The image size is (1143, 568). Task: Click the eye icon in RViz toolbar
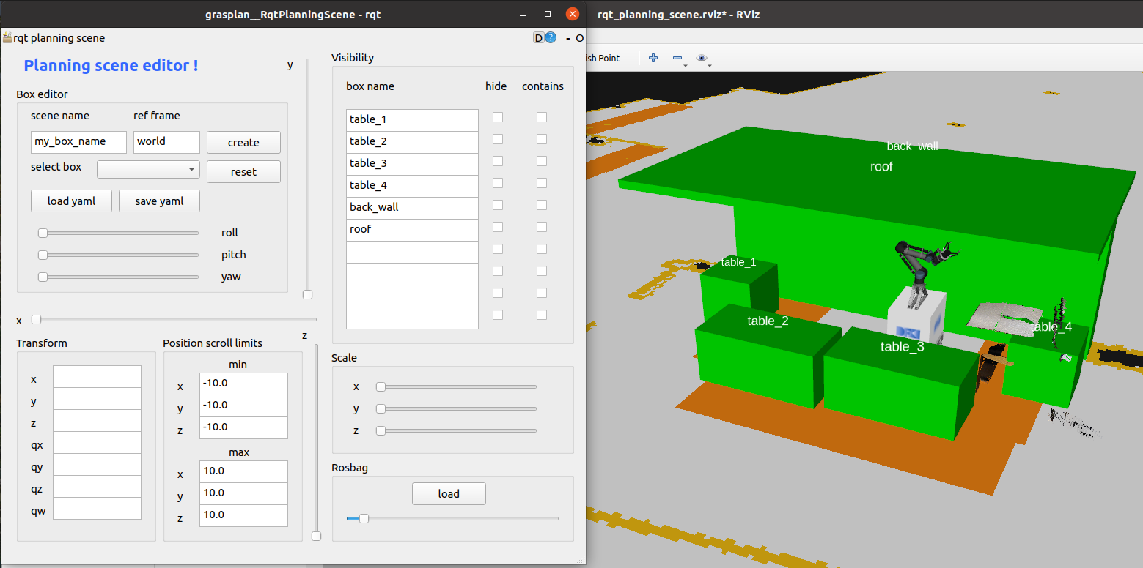pos(702,58)
